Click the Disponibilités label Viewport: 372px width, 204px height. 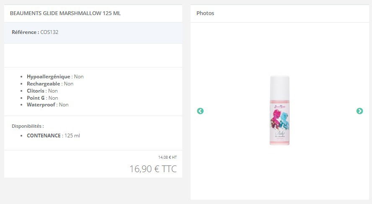click(x=28, y=126)
